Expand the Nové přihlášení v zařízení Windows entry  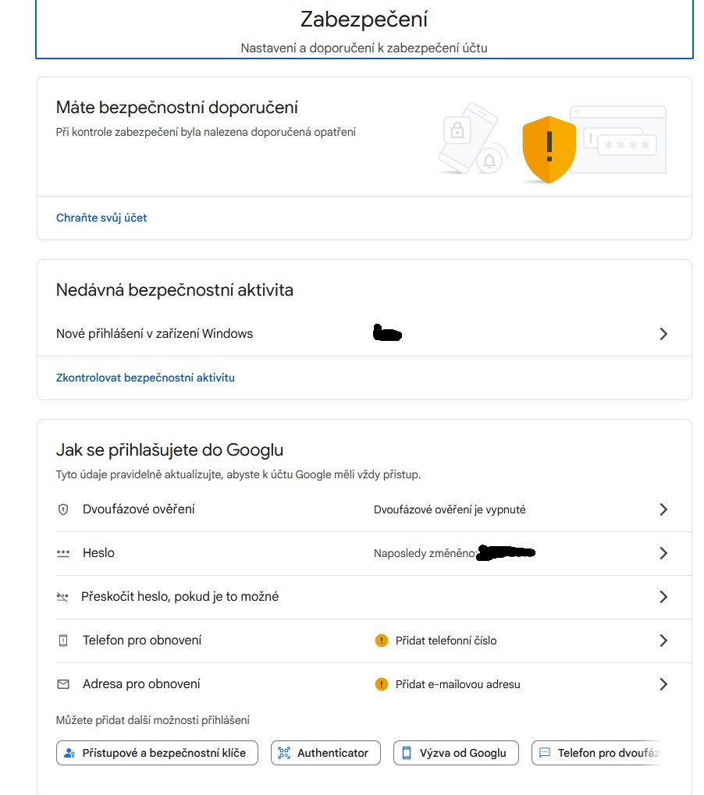[x=663, y=334]
